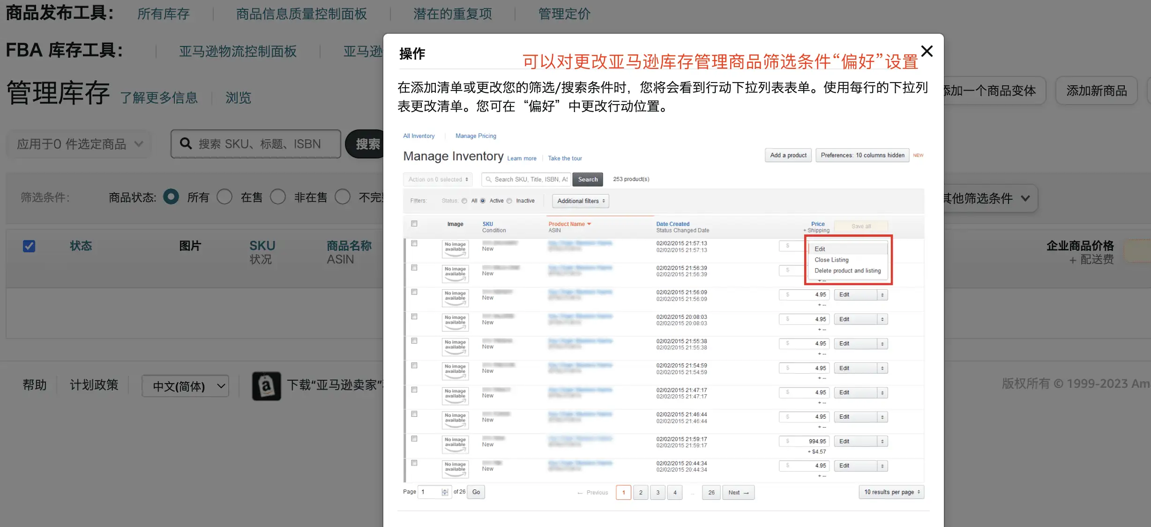Click the Take the tour link
This screenshot has height=527, width=1151.
click(x=565, y=158)
